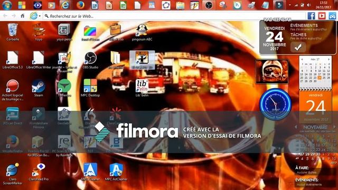Open the yoyo perso safe icon
The height and width of the screenshot is (190, 338).
coord(64,32)
